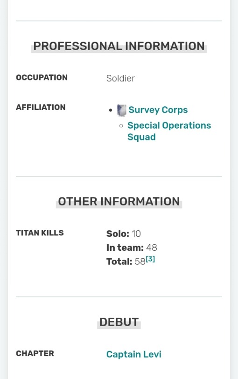The height and width of the screenshot is (379, 238).
Task: Click the Survey Corps emblem icon
Action: (121, 110)
